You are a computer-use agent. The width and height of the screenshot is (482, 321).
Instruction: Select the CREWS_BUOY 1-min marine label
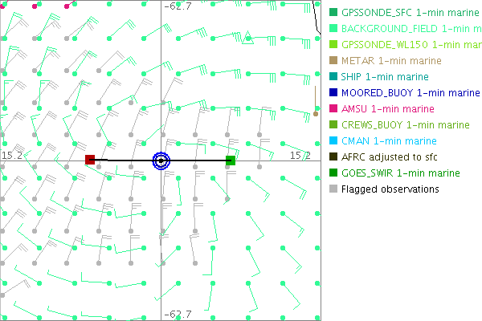pyautogui.click(x=405, y=125)
